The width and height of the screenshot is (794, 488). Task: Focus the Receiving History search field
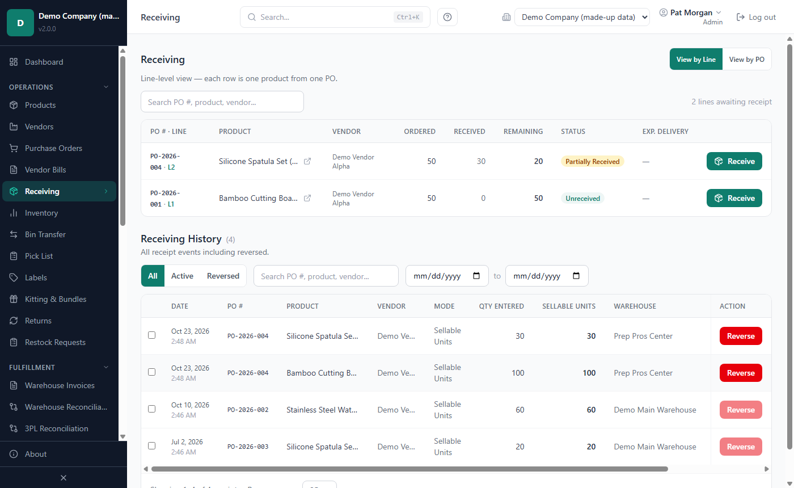pos(326,276)
